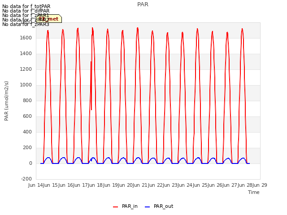Click the 1400 y-axis tick label
Viewport: 287px width, 215px height.
[26, 54]
